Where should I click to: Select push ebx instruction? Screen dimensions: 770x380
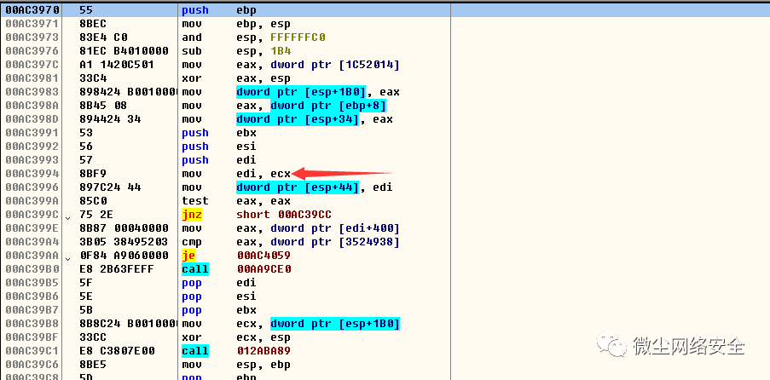[x=218, y=133]
